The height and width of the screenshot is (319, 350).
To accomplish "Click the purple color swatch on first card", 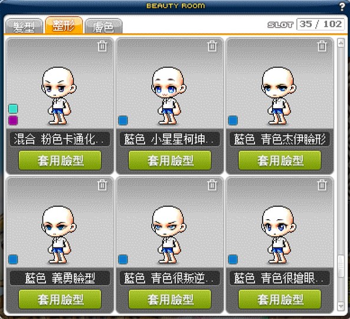I will [13, 120].
